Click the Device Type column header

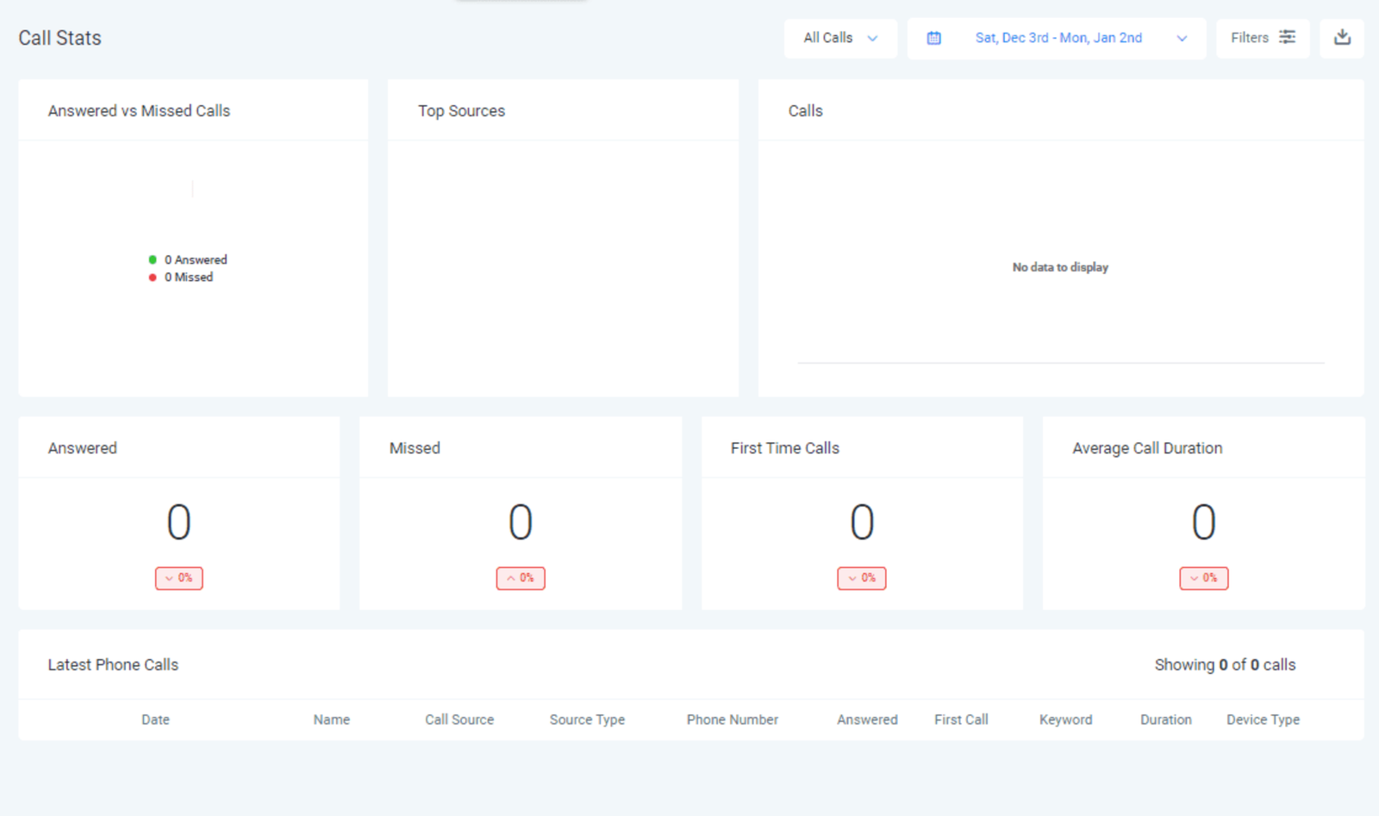[x=1263, y=719]
